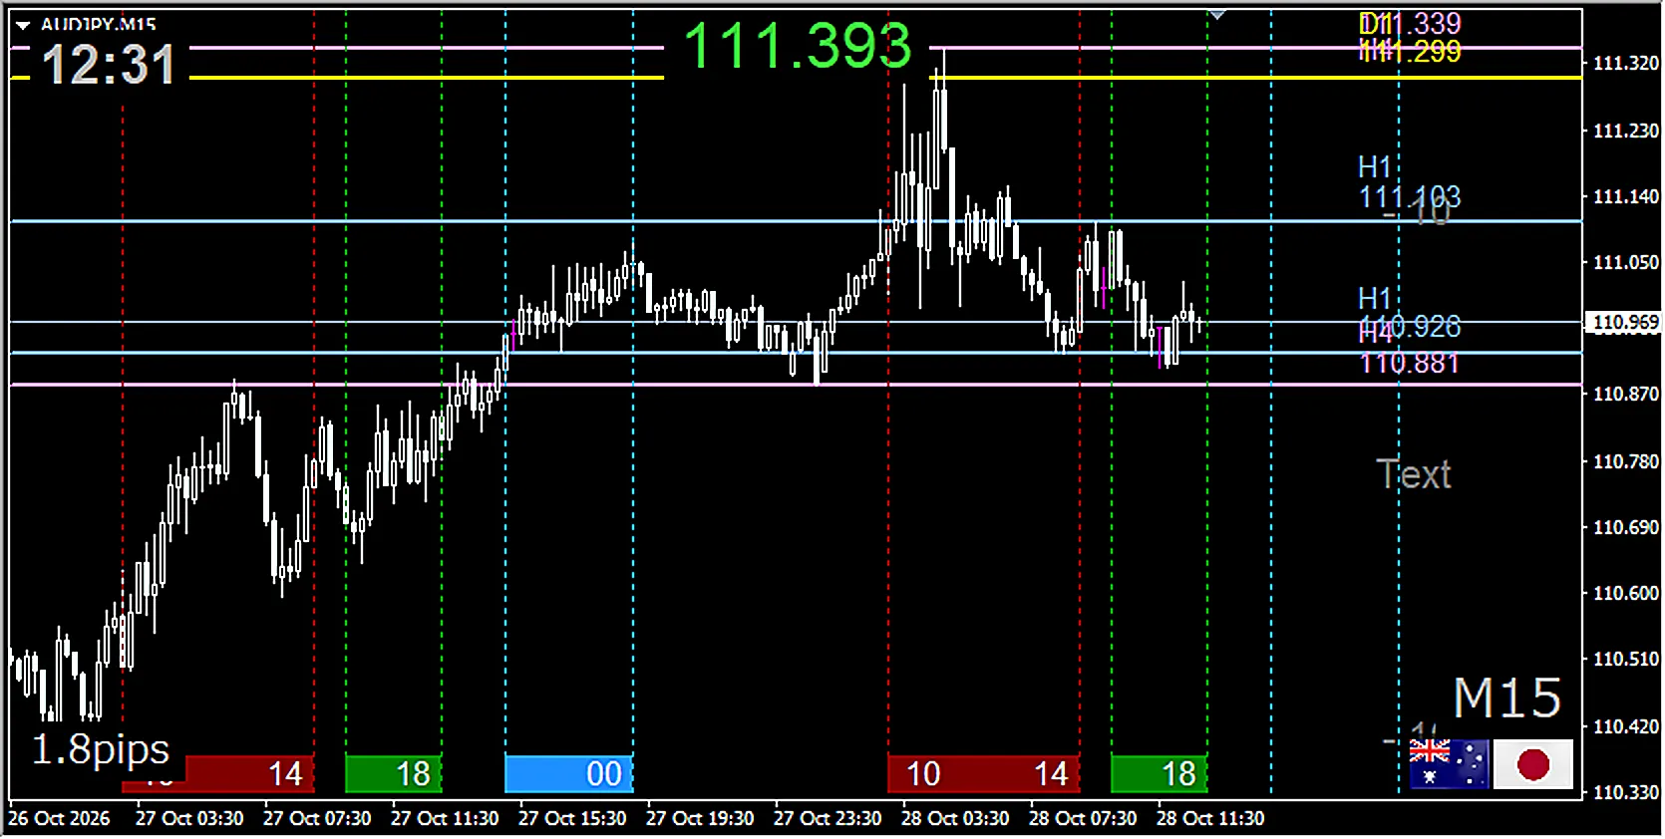Click the 12:31 candle timer

109,66
